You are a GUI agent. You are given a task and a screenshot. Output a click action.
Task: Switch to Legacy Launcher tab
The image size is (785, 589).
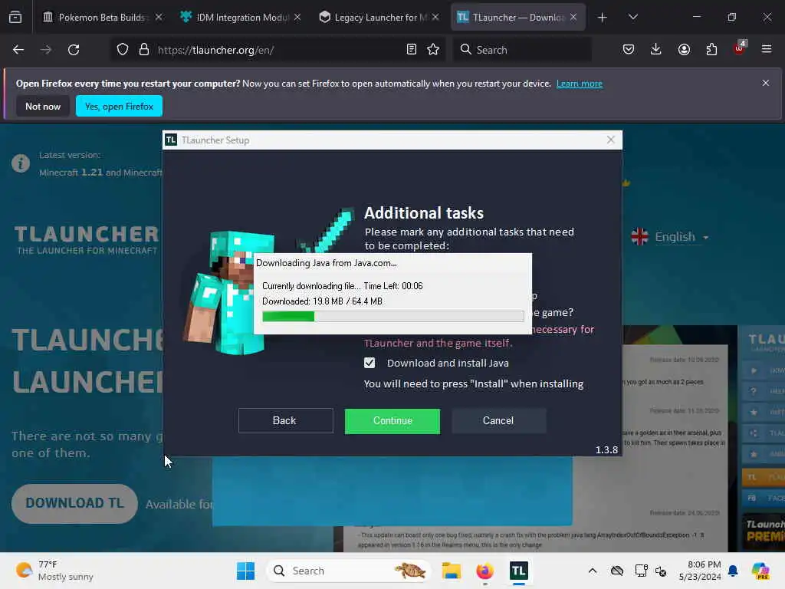pyautogui.click(x=379, y=18)
